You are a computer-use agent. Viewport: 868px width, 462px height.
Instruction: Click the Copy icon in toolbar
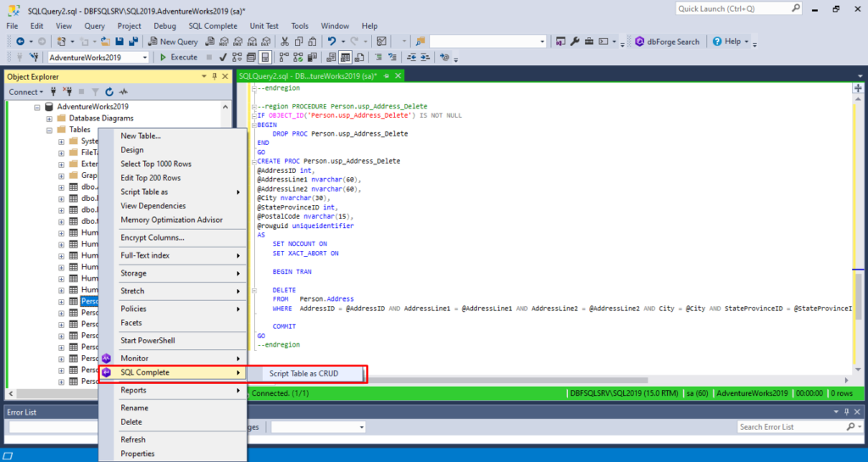coord(299,42)
